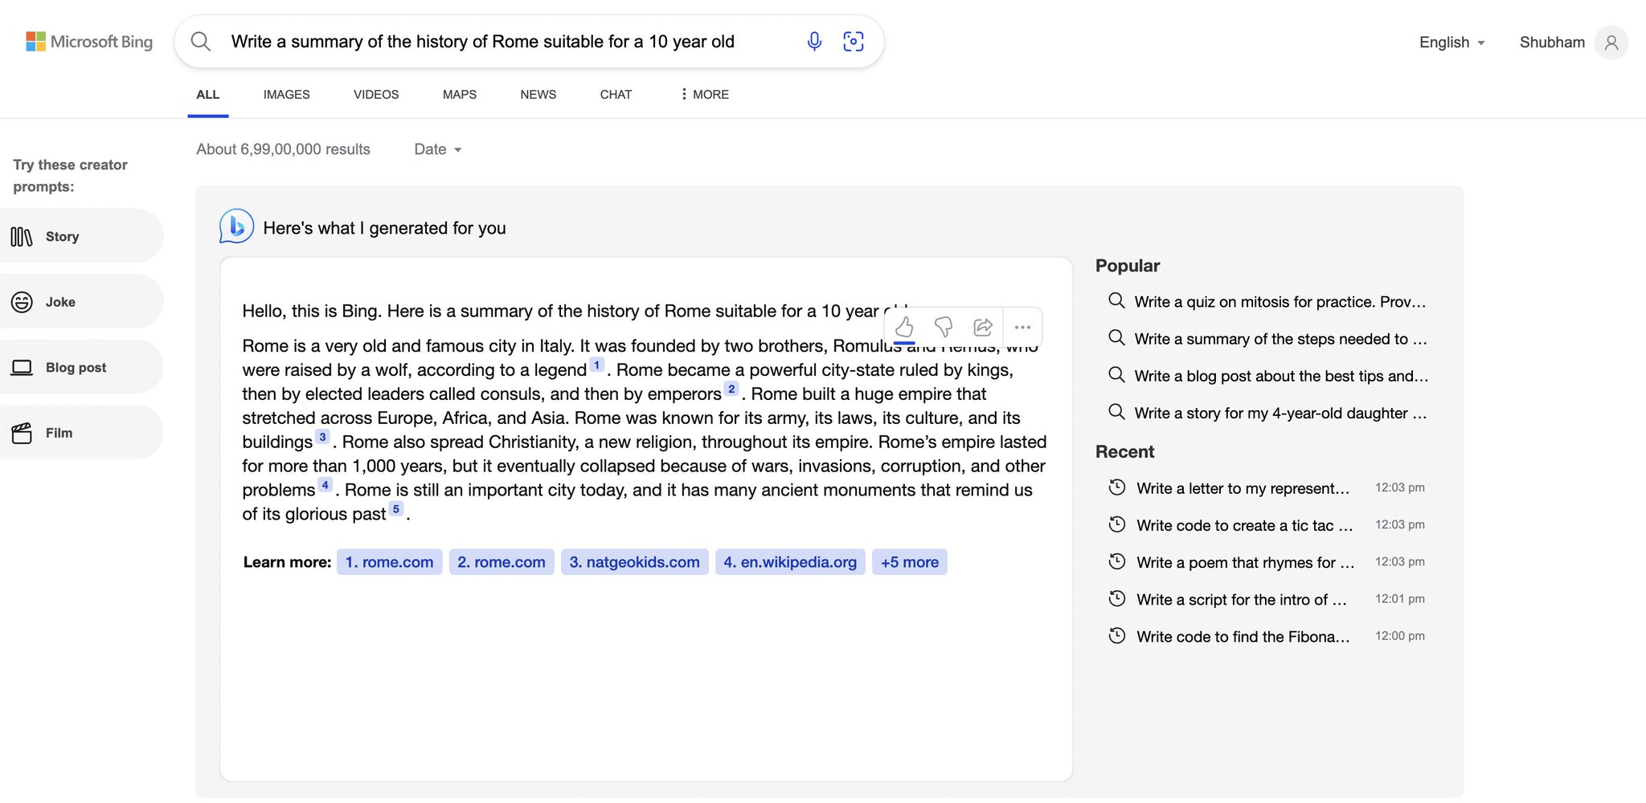
Task: Open the natgeokids.com source link
Action: pyautogui.click(x=634, y=562)
